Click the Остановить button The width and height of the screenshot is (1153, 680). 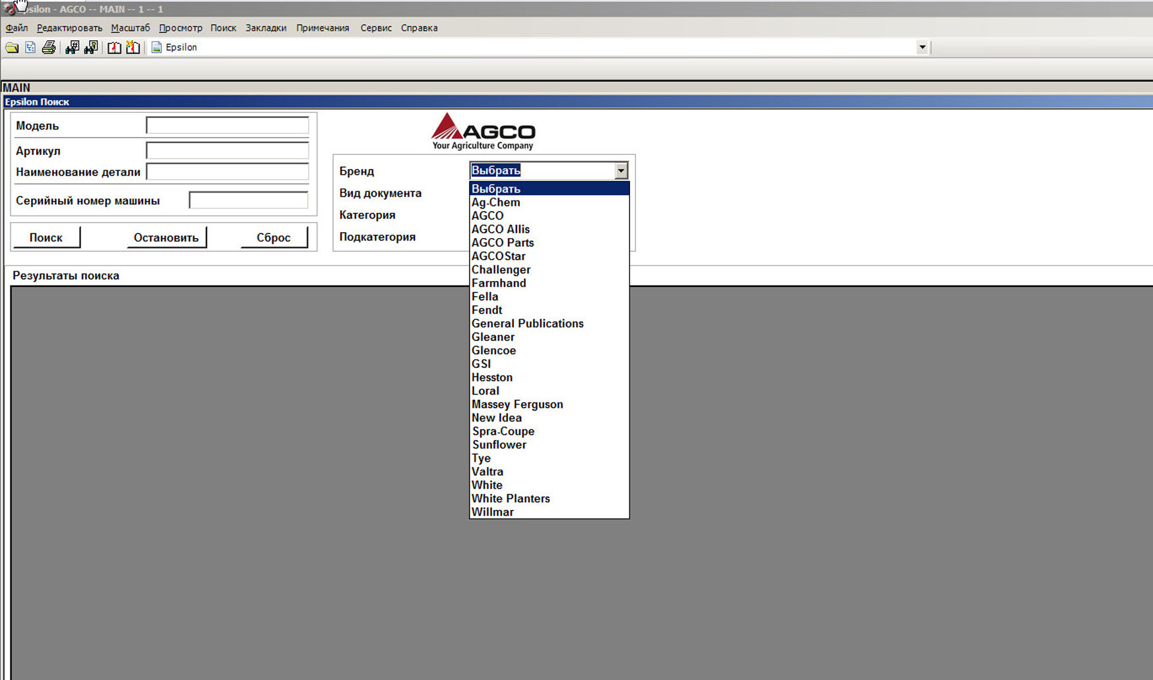[x=166, y=237]
